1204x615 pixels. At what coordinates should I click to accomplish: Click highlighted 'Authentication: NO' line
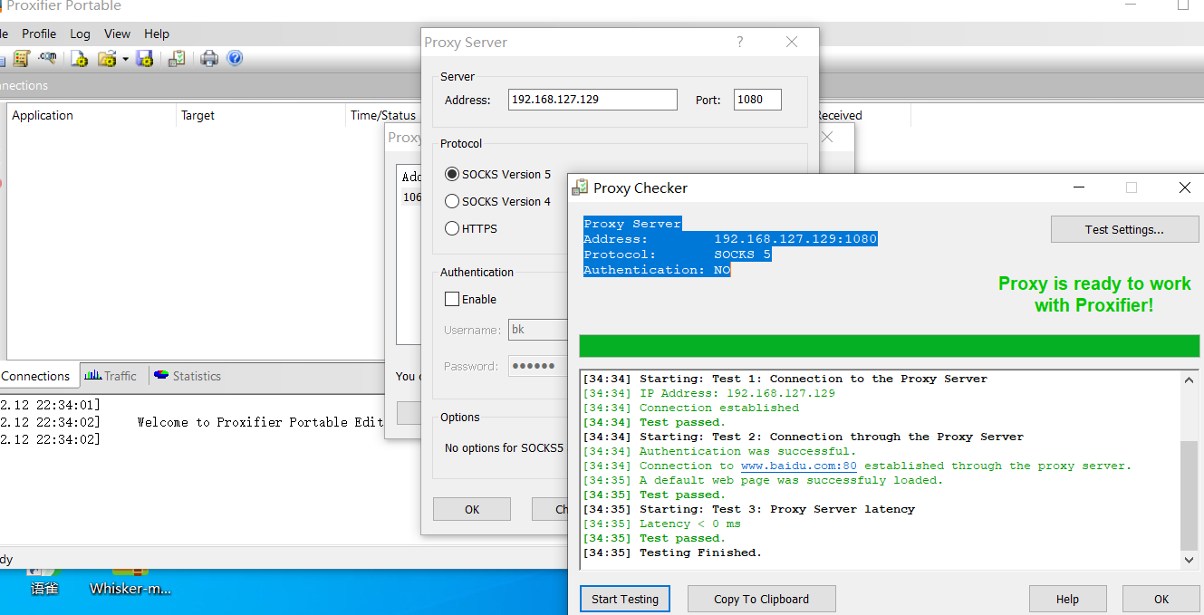[657, 270]
